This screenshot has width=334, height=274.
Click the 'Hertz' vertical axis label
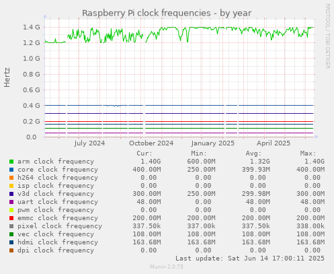click(7, 77)
